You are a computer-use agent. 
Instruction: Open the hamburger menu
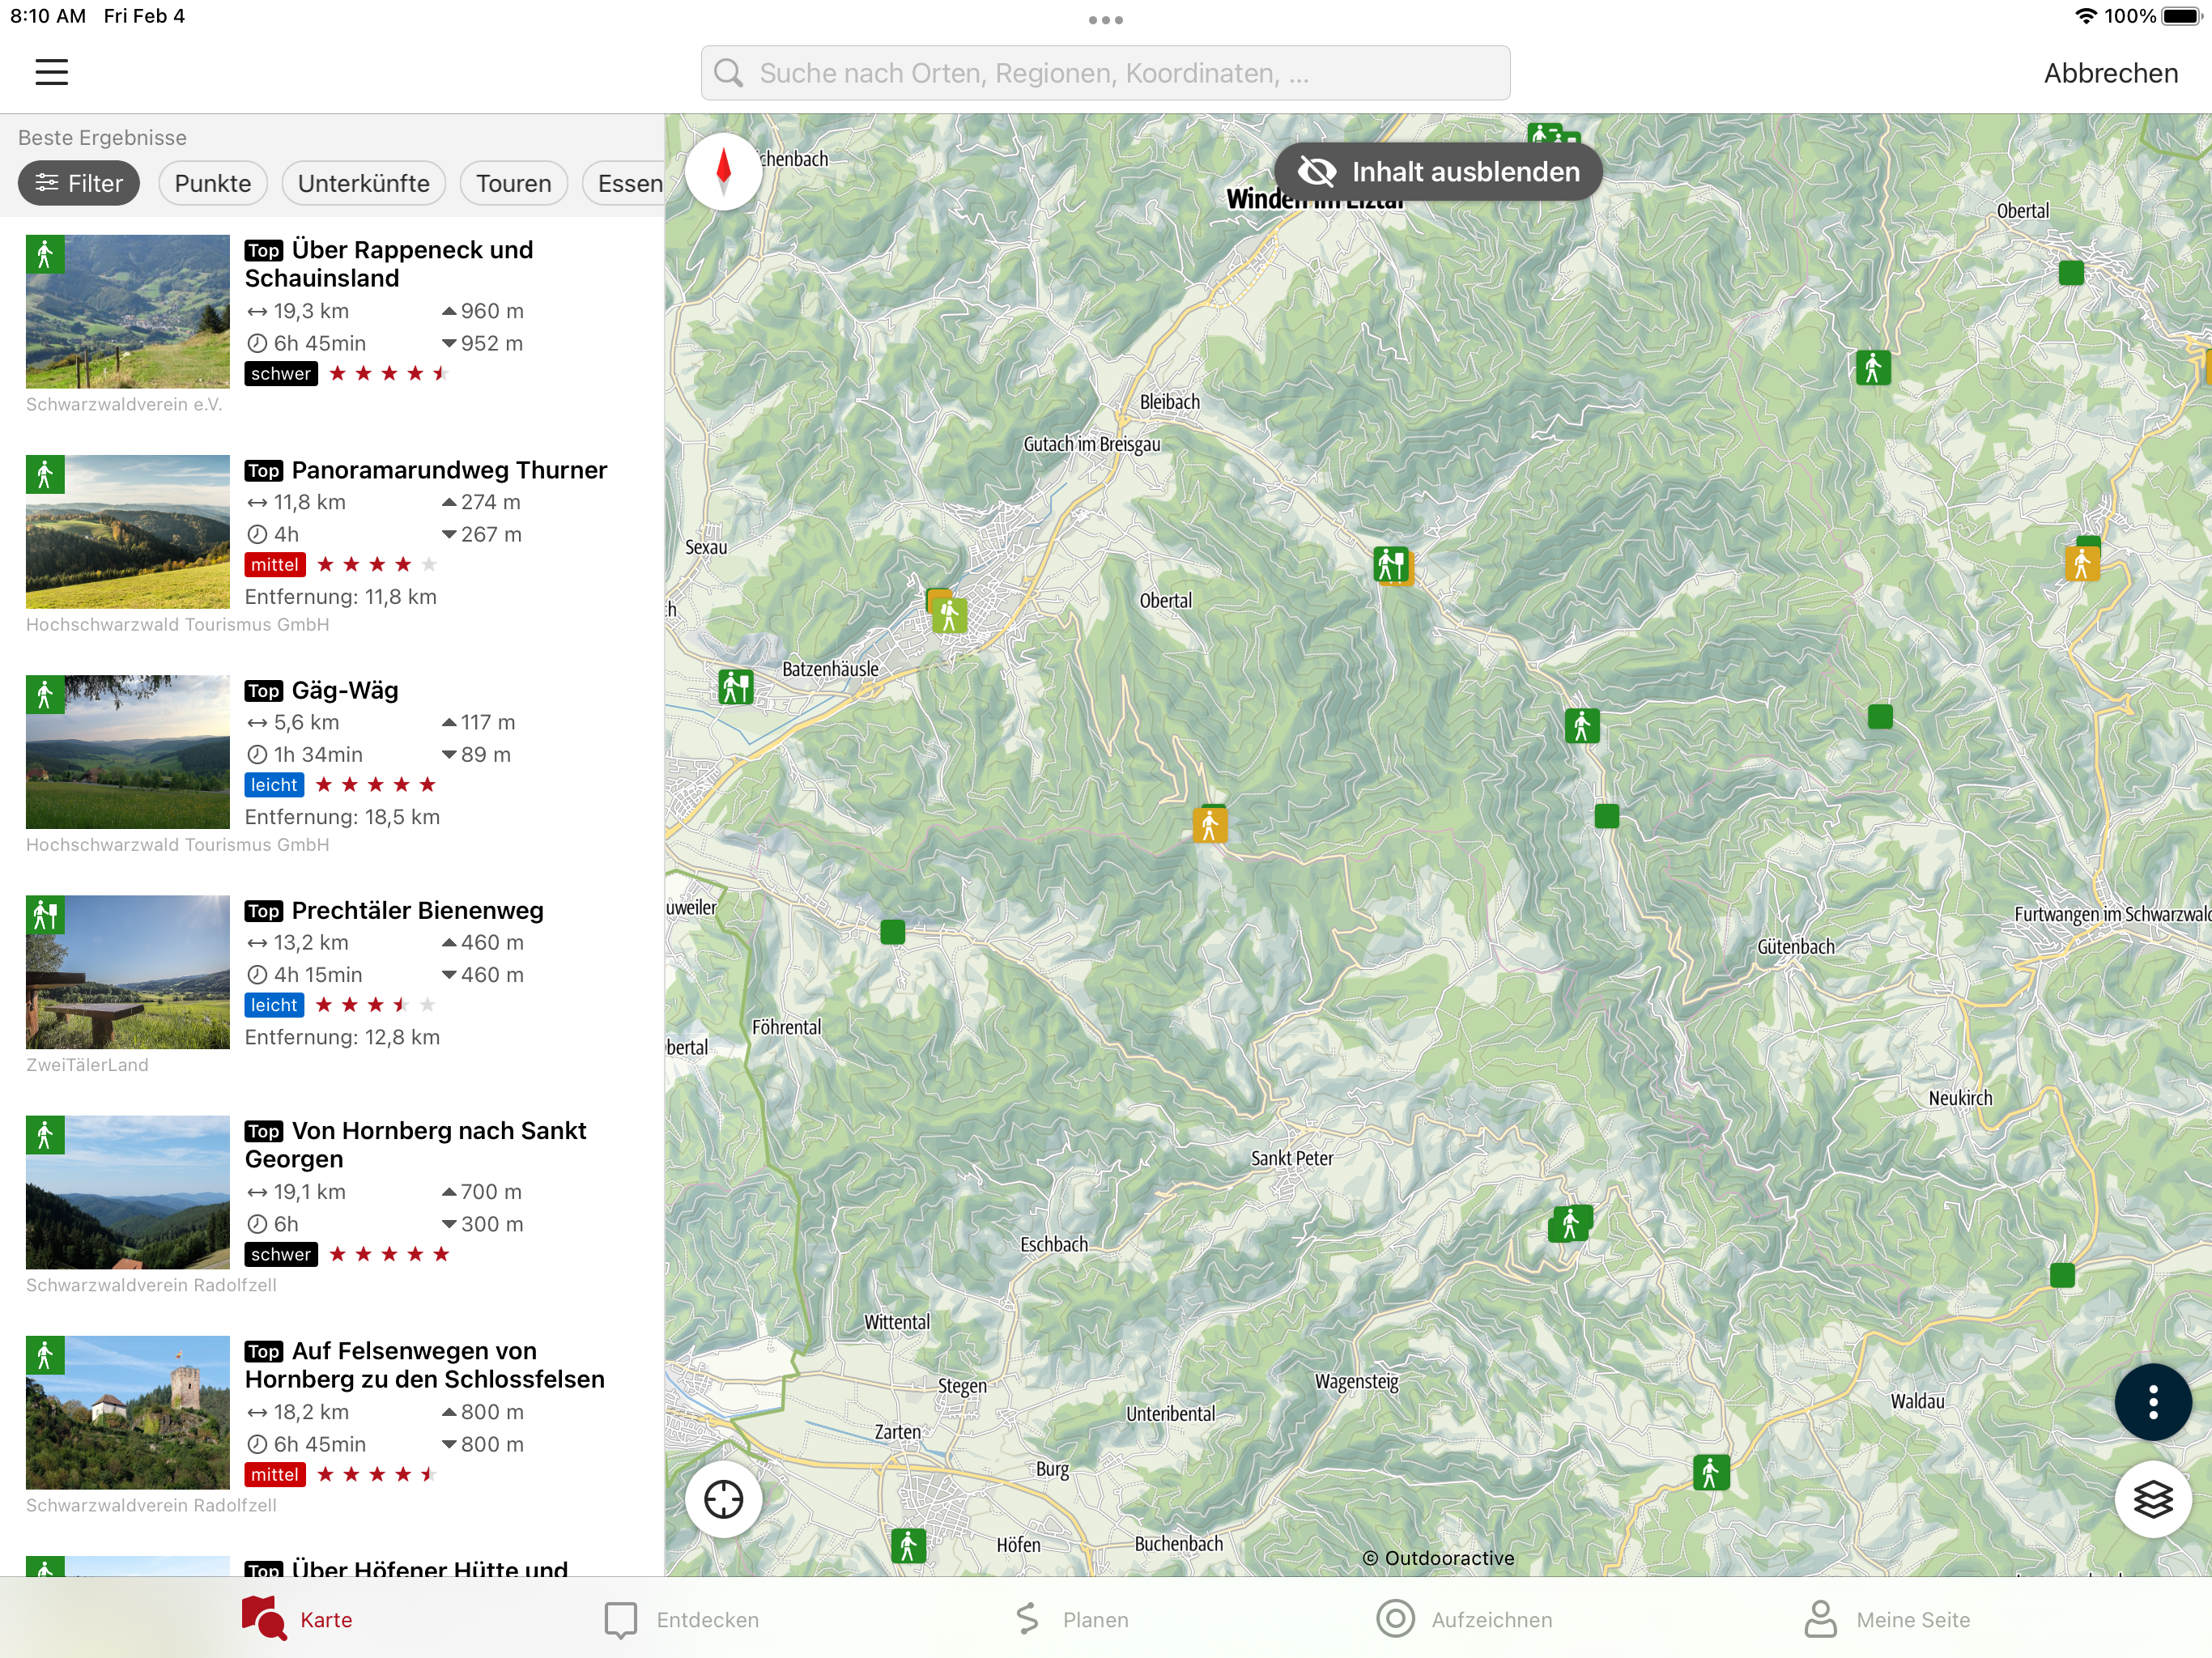point(51,72)
